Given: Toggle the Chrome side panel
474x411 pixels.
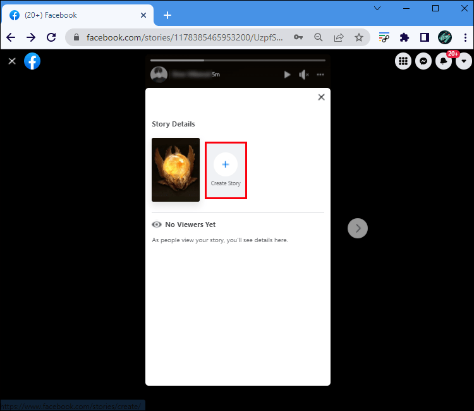Looking at the screenshot, I should click(x=425, y=37).
